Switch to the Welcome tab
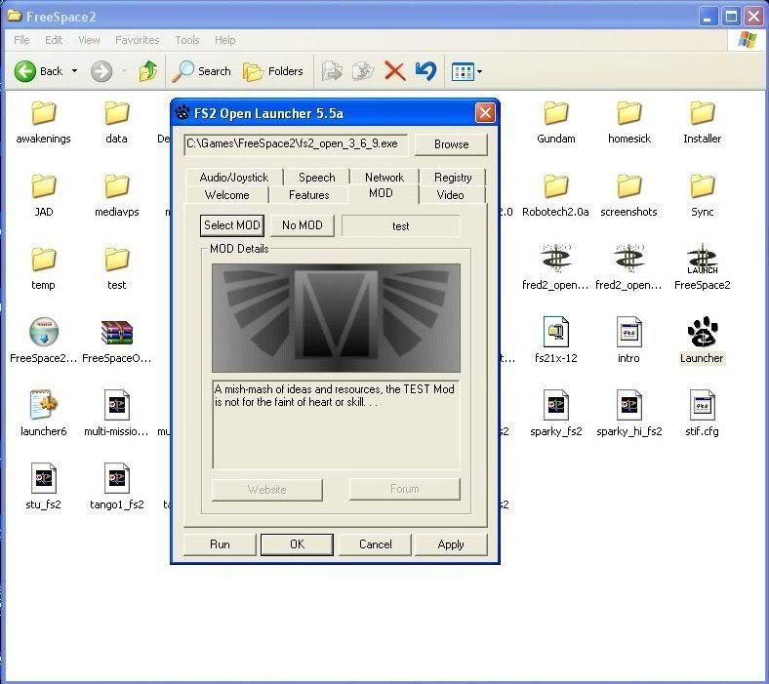 226,194
